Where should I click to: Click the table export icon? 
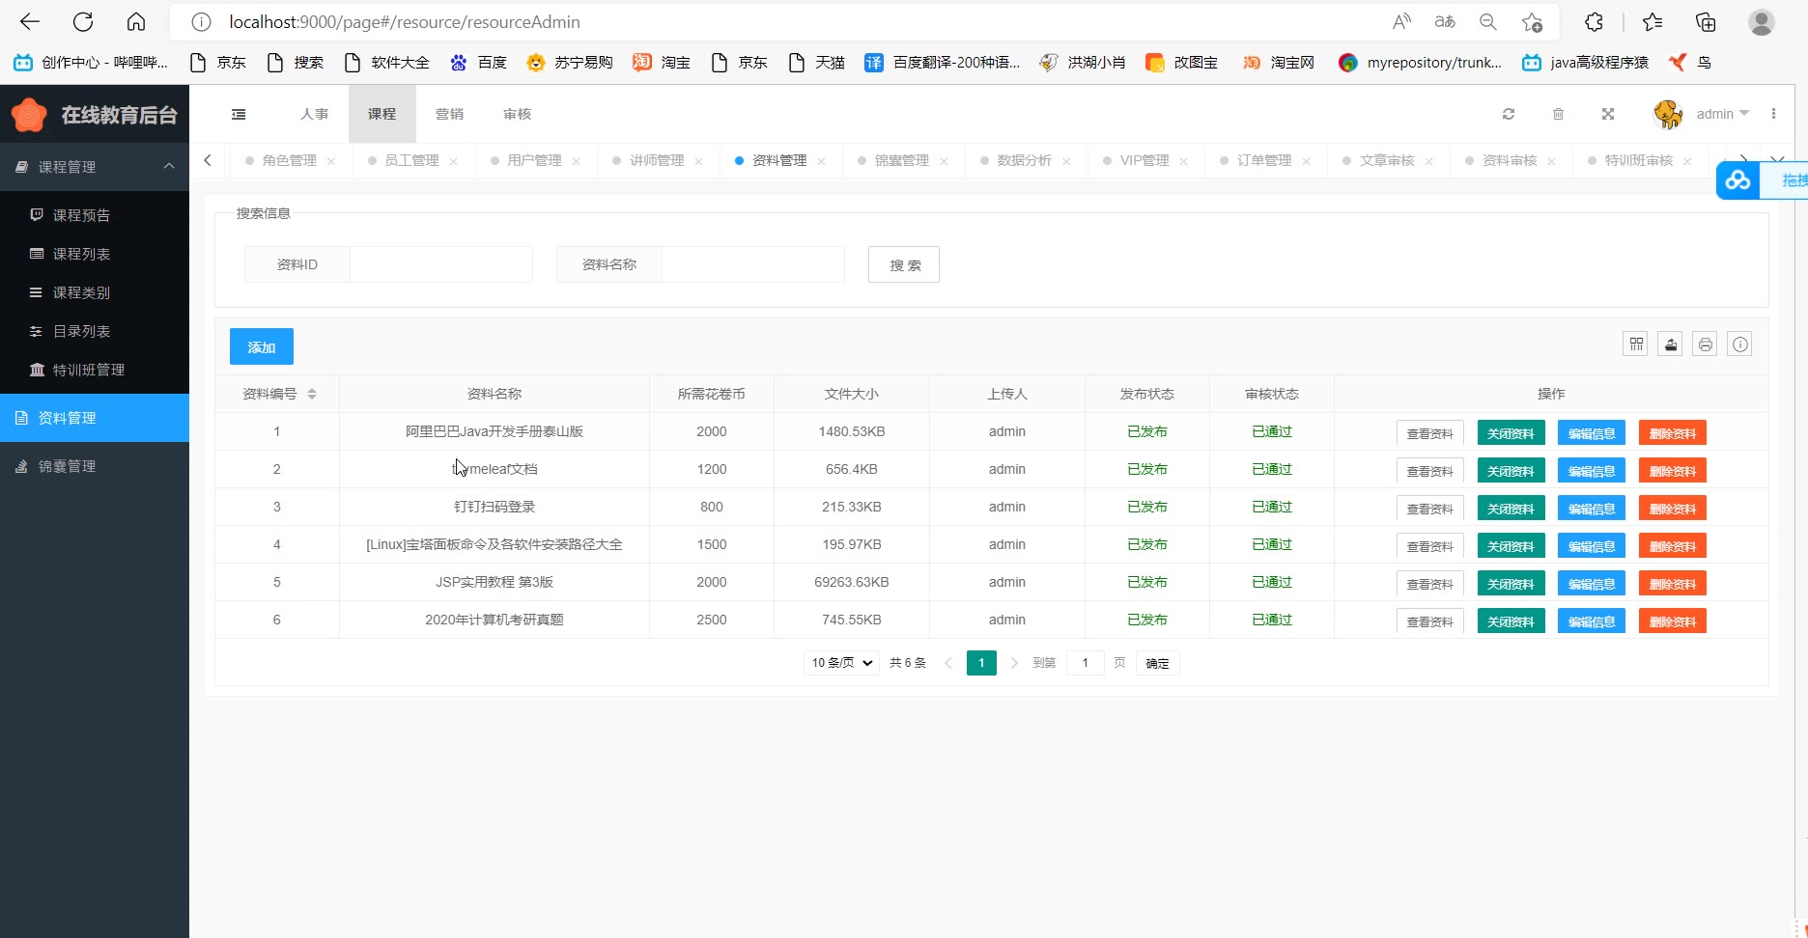pyautogui.click(x=1670, y=345)
